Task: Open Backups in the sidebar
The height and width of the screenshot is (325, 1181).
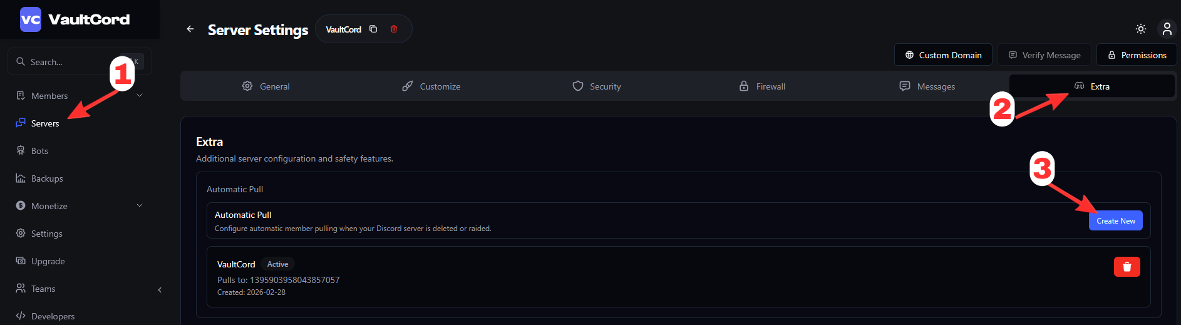Action: click(47, 178)
